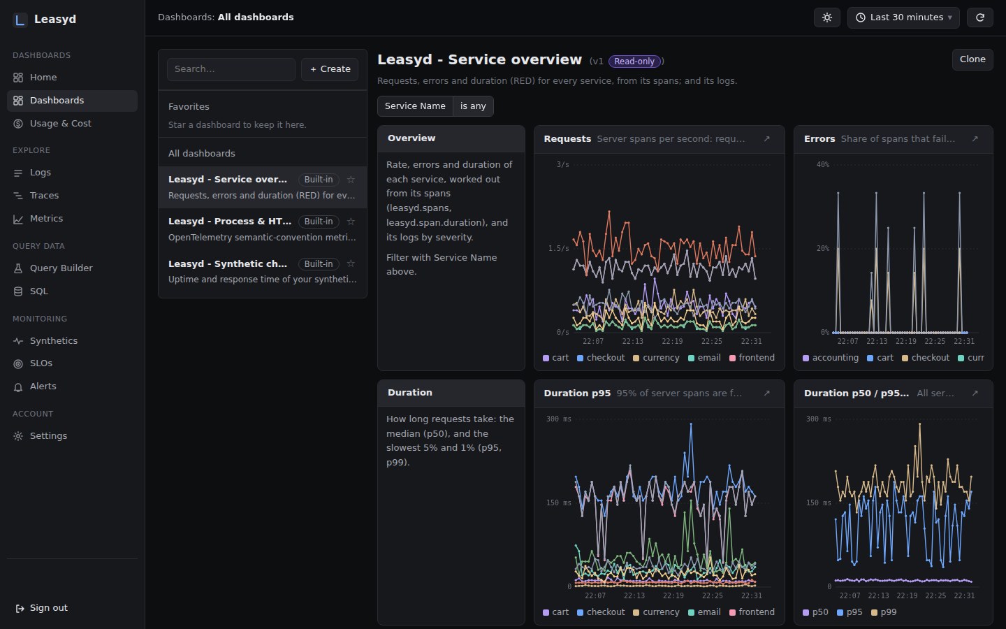Select Dashboards in the sidebar
1006x629 pixels.
pyautogui.click(x=72, y=101)
